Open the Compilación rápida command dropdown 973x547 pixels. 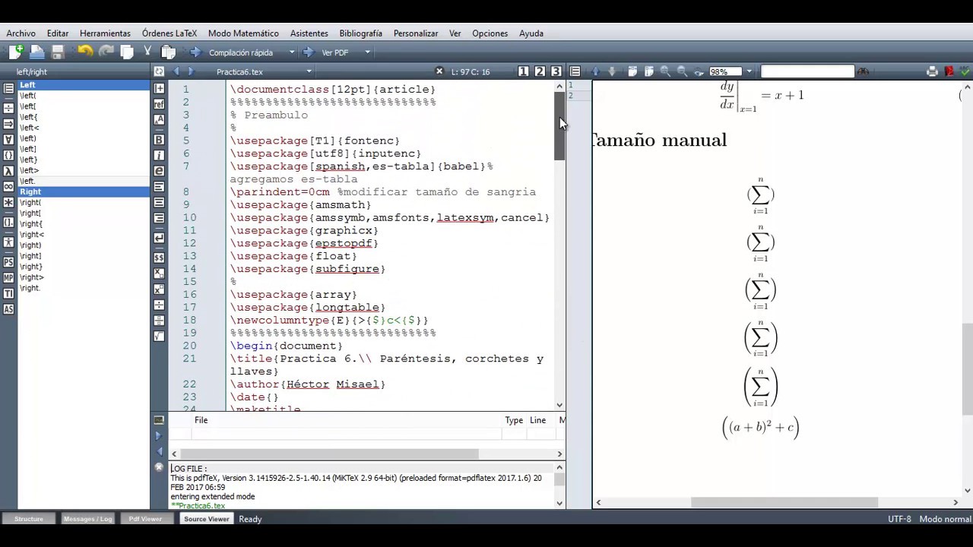[x=291, y=52]
